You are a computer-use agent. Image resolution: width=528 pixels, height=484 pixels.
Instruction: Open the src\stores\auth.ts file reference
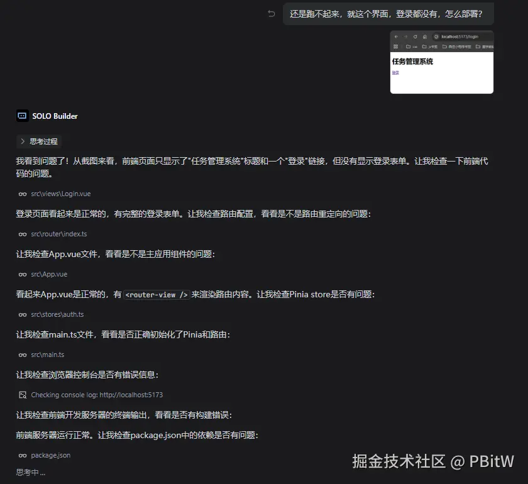[57, 314]
